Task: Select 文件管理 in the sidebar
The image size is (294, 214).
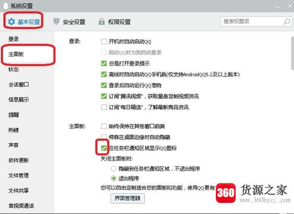Action: 19,175
